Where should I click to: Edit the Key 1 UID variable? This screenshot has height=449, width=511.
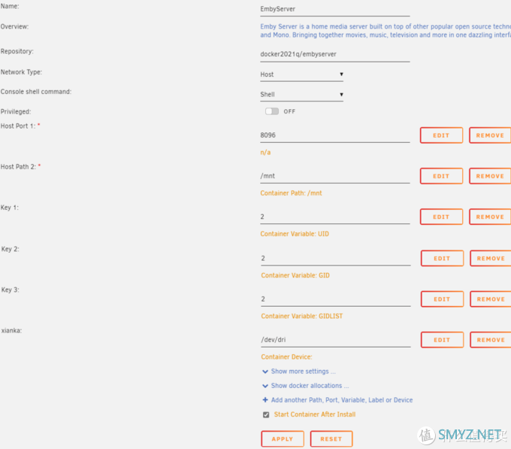click(x=441, y=217)
